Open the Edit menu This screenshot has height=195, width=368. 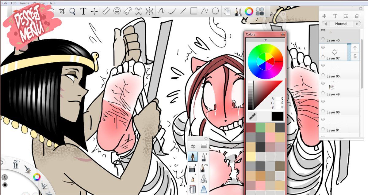[x=14, y=3]
